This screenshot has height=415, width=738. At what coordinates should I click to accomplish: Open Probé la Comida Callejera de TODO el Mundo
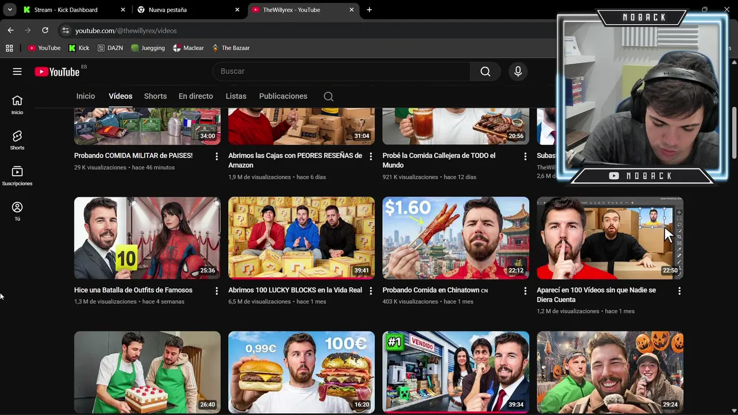(x=439, y=160)
